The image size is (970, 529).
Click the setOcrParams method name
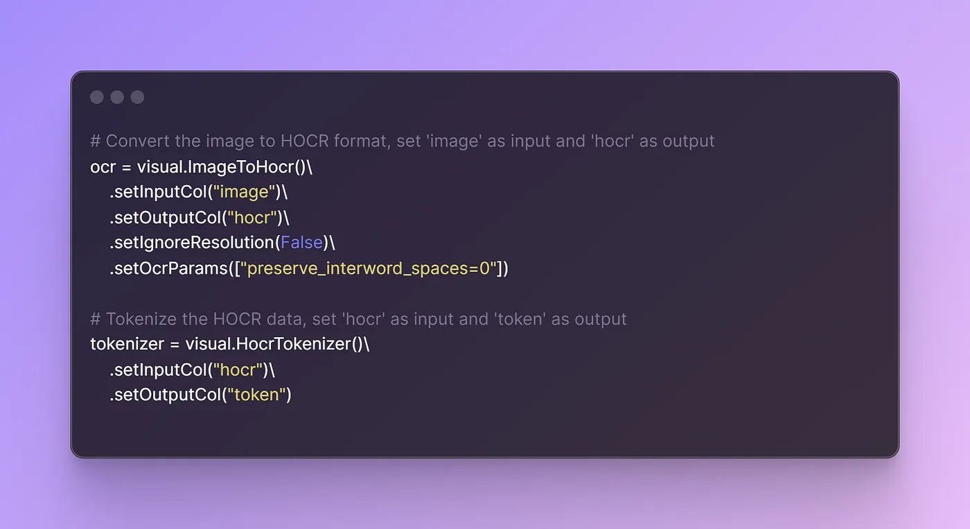168,268
